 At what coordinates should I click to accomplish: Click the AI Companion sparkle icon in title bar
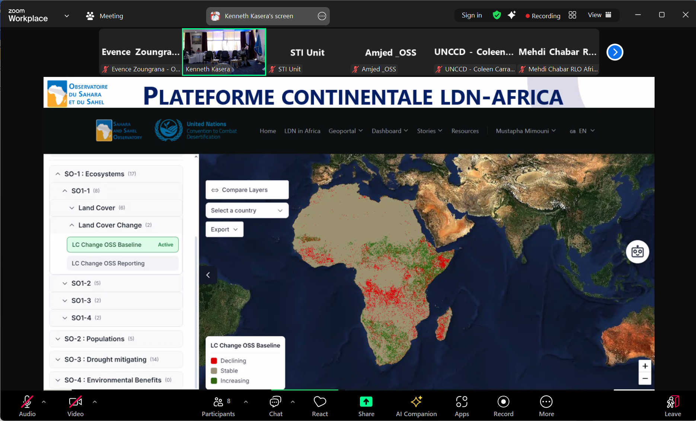coord(512,15)
